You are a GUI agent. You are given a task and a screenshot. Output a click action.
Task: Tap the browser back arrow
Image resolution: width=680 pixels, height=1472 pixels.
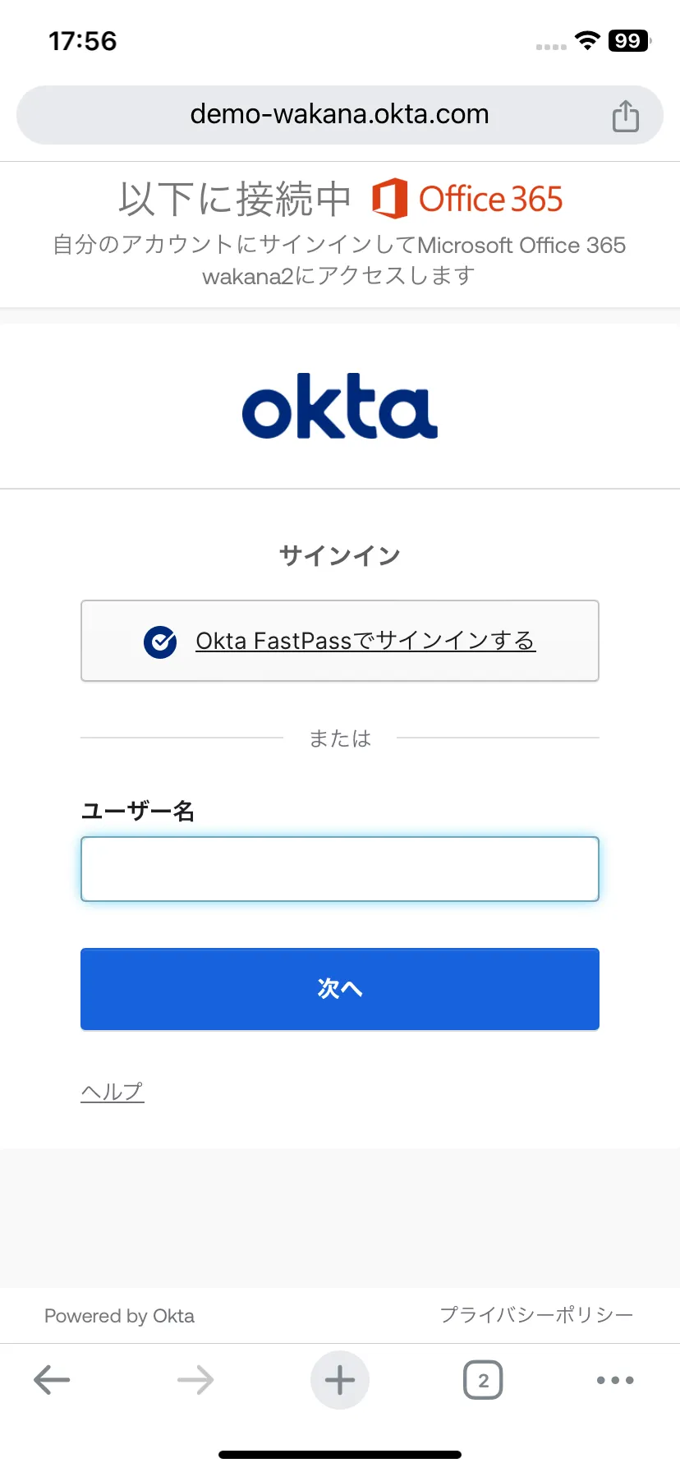[52, 1380]
